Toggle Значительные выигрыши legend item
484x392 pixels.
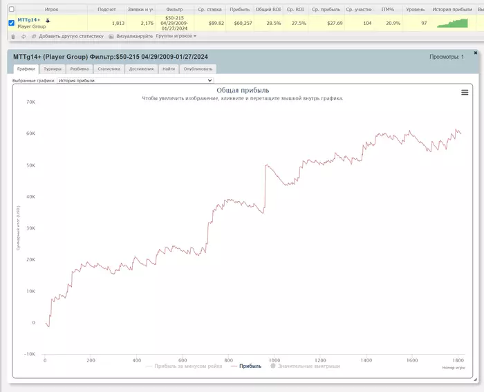click(305, 366)
